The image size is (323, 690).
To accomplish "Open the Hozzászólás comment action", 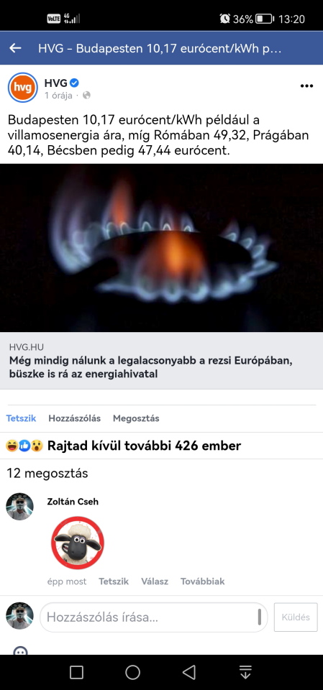I will 75,418.
